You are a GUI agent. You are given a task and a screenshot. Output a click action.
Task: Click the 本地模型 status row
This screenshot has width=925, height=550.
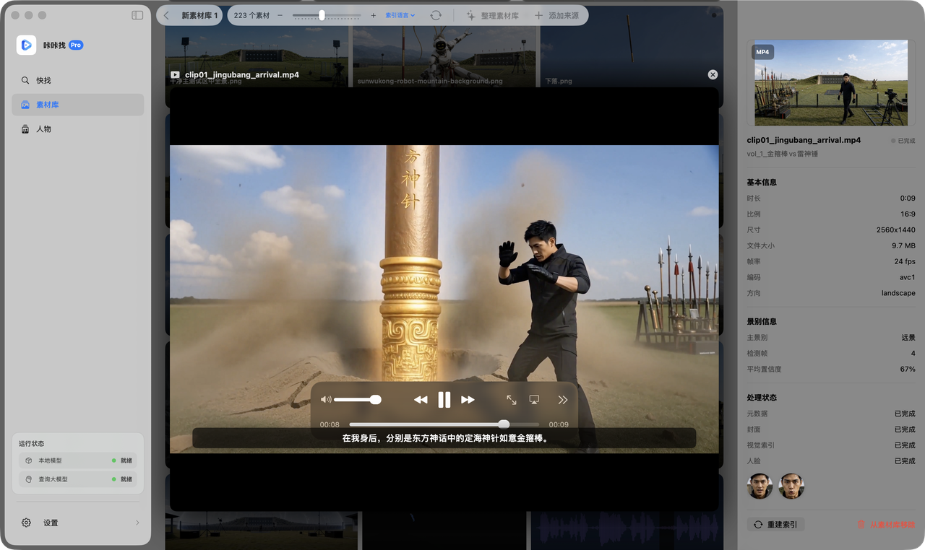point(78,460)
